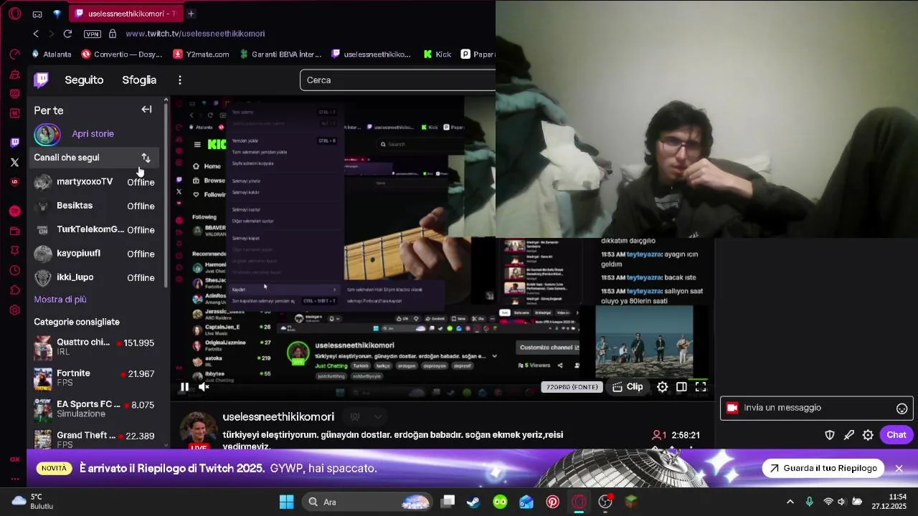This screenshot has height=516, width=918.
Task: Open chat settings gear icon
Action: point(868,435)
